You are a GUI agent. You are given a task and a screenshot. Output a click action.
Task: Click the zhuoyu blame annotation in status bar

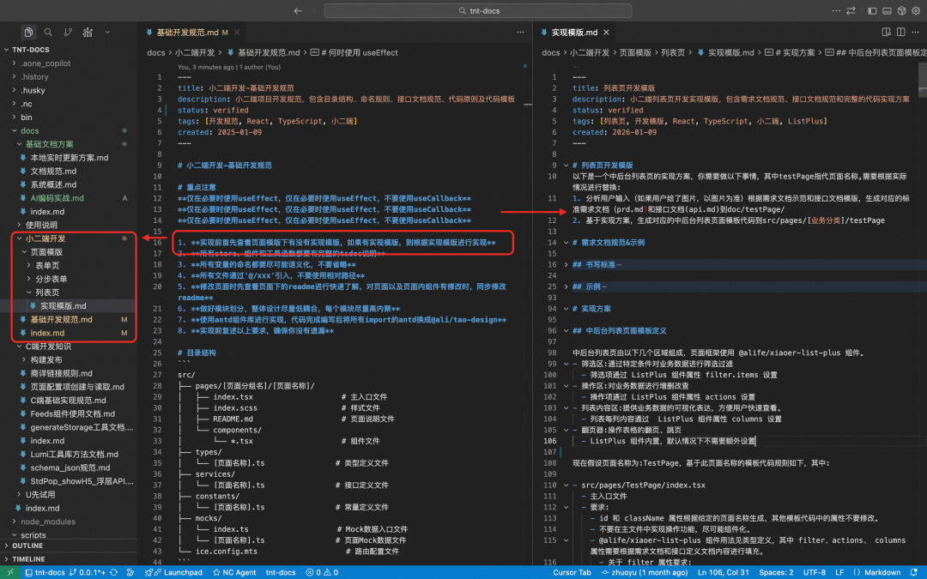click(x=645, y=572)
